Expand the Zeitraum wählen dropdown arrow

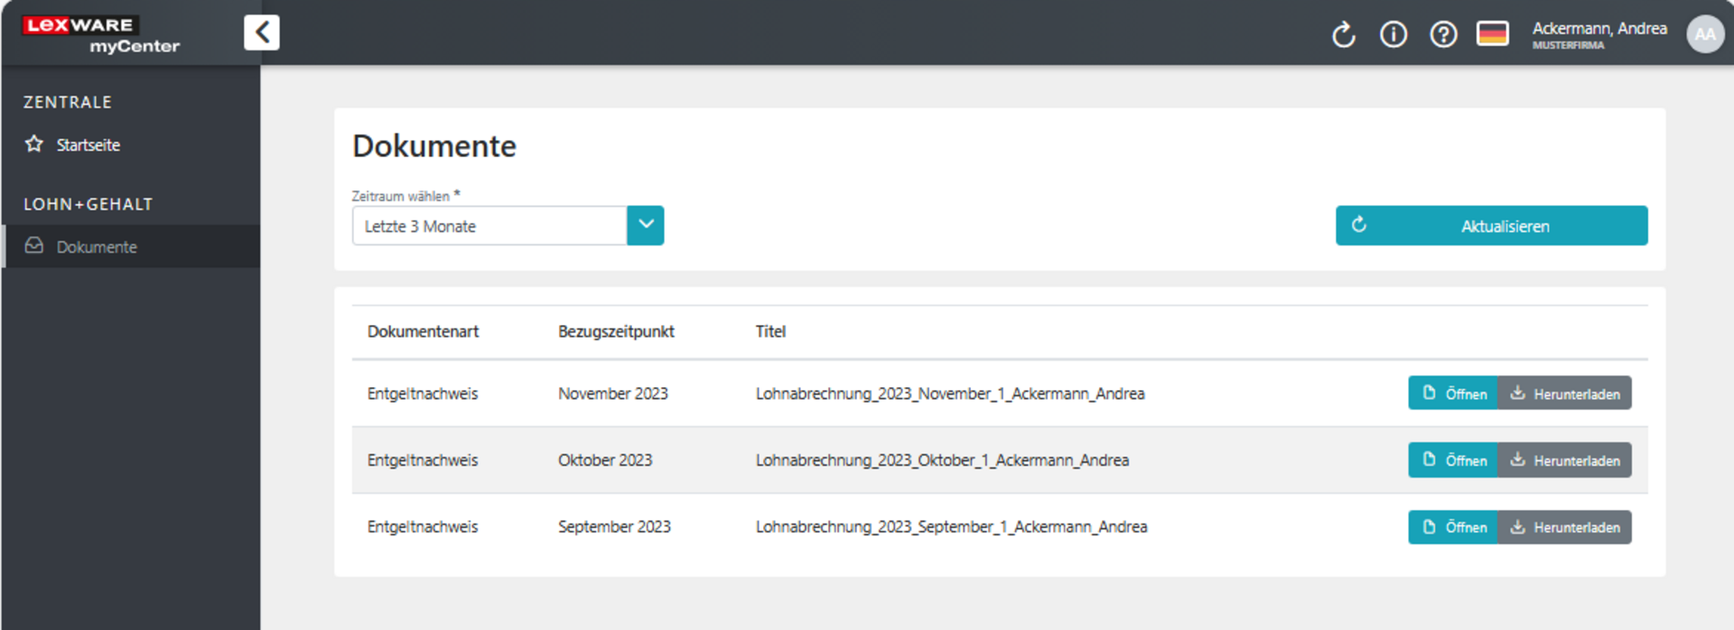click(645, 226)
